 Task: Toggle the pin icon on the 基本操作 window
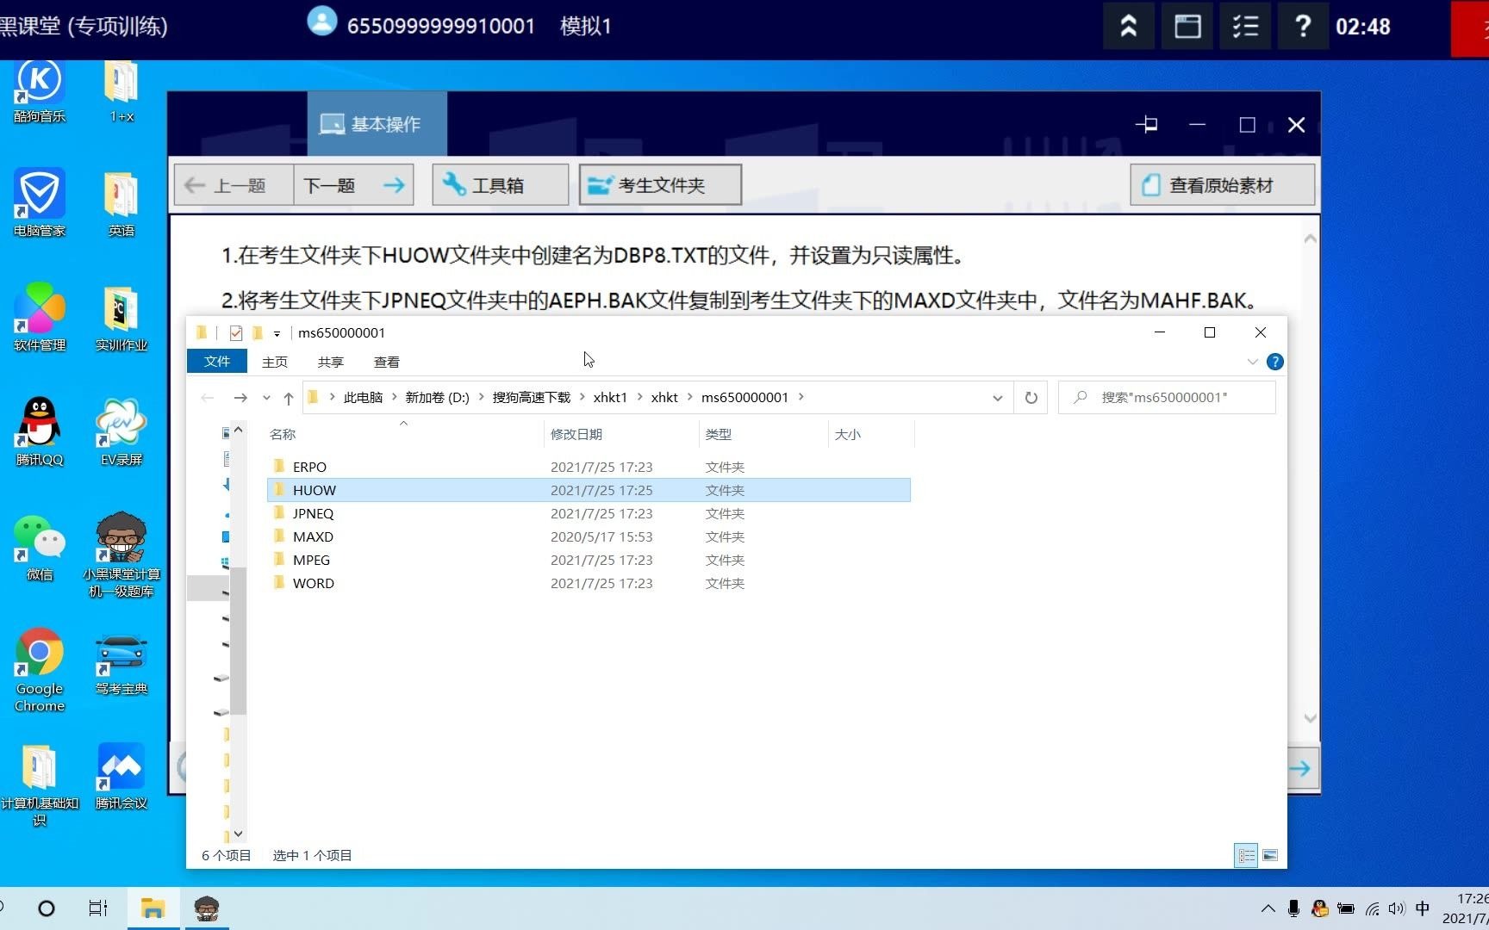(x=1147, y=124)
